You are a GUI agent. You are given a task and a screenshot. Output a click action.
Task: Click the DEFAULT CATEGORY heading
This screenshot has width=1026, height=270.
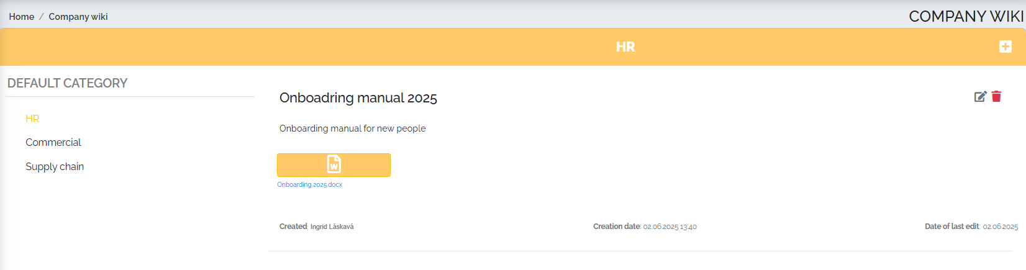(67, 83)
